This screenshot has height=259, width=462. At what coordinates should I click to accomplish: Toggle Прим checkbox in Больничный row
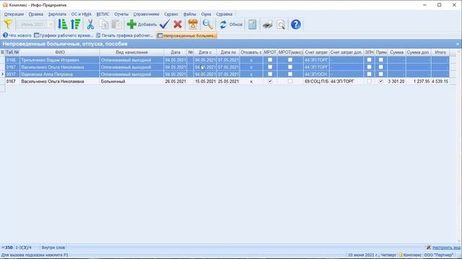[x=381, y=81]
